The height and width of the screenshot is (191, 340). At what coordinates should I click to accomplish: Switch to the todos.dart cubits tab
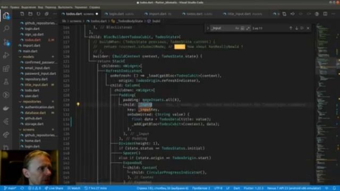click(x=197, y=14)
